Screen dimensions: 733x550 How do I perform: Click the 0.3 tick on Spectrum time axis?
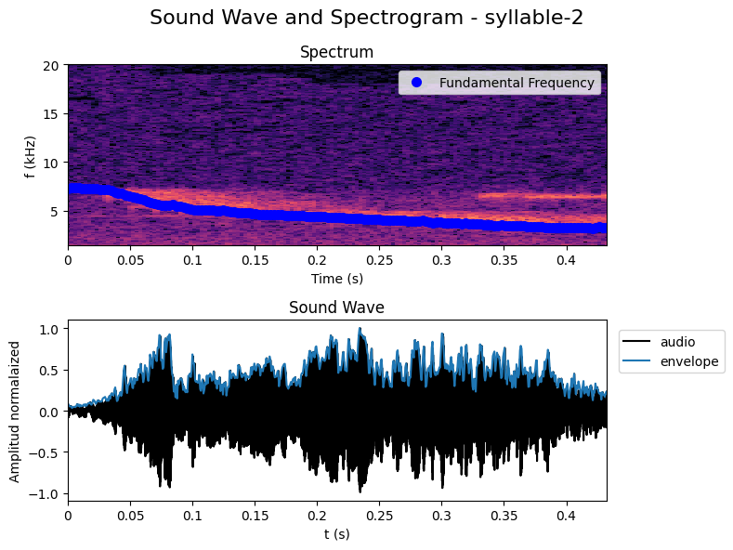(x=441, y=260)
